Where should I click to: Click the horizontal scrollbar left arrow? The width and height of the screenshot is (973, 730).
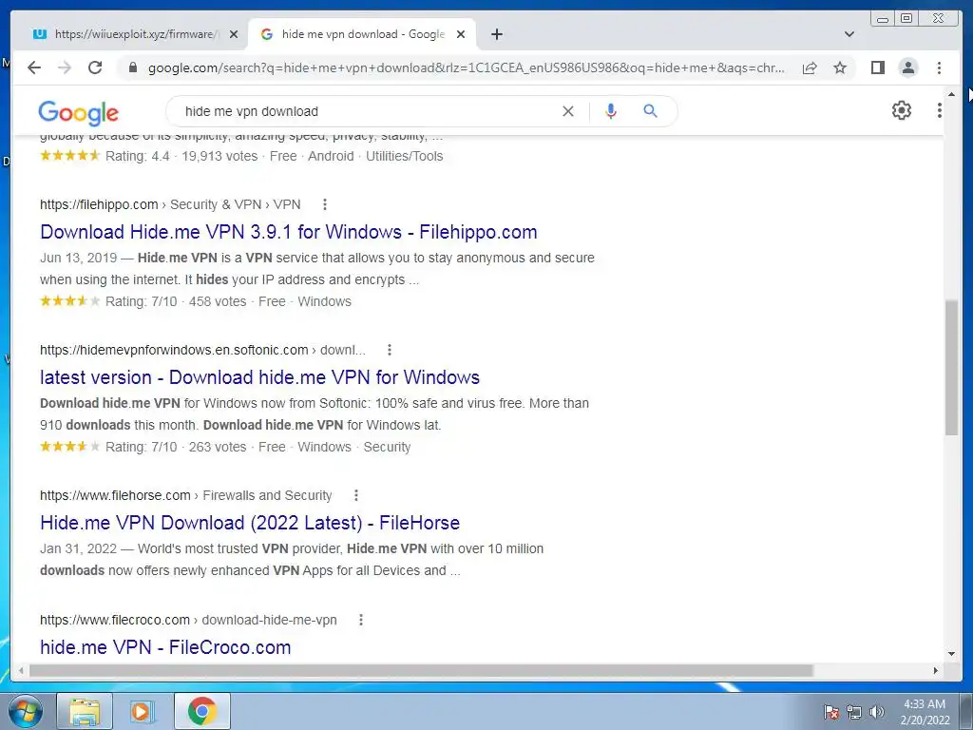point(21,670)
